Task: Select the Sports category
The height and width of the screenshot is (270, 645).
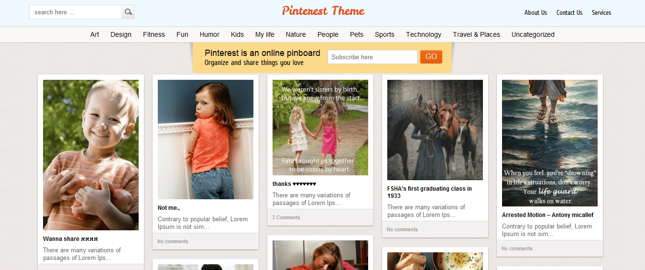Action: (x=384, y=34)
